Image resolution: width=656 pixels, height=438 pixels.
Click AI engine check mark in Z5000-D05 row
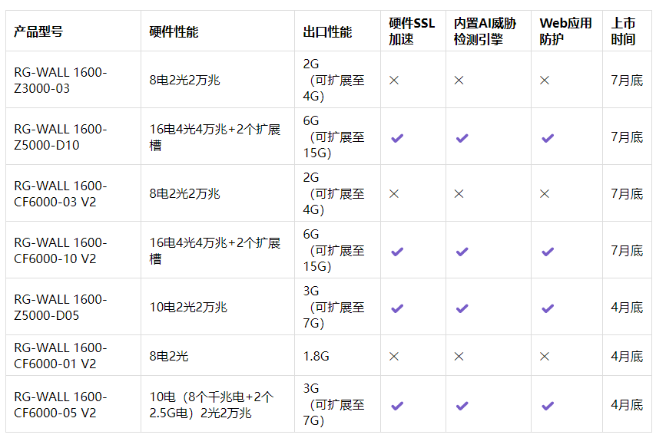(462, 308)
